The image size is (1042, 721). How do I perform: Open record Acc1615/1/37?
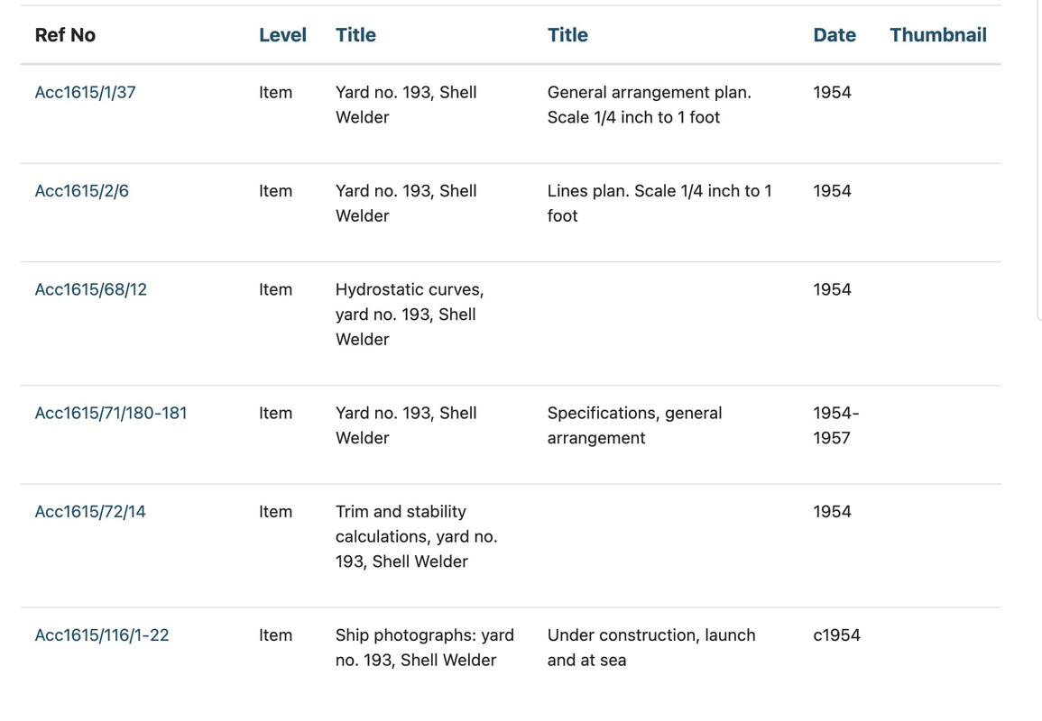[85, 92]
